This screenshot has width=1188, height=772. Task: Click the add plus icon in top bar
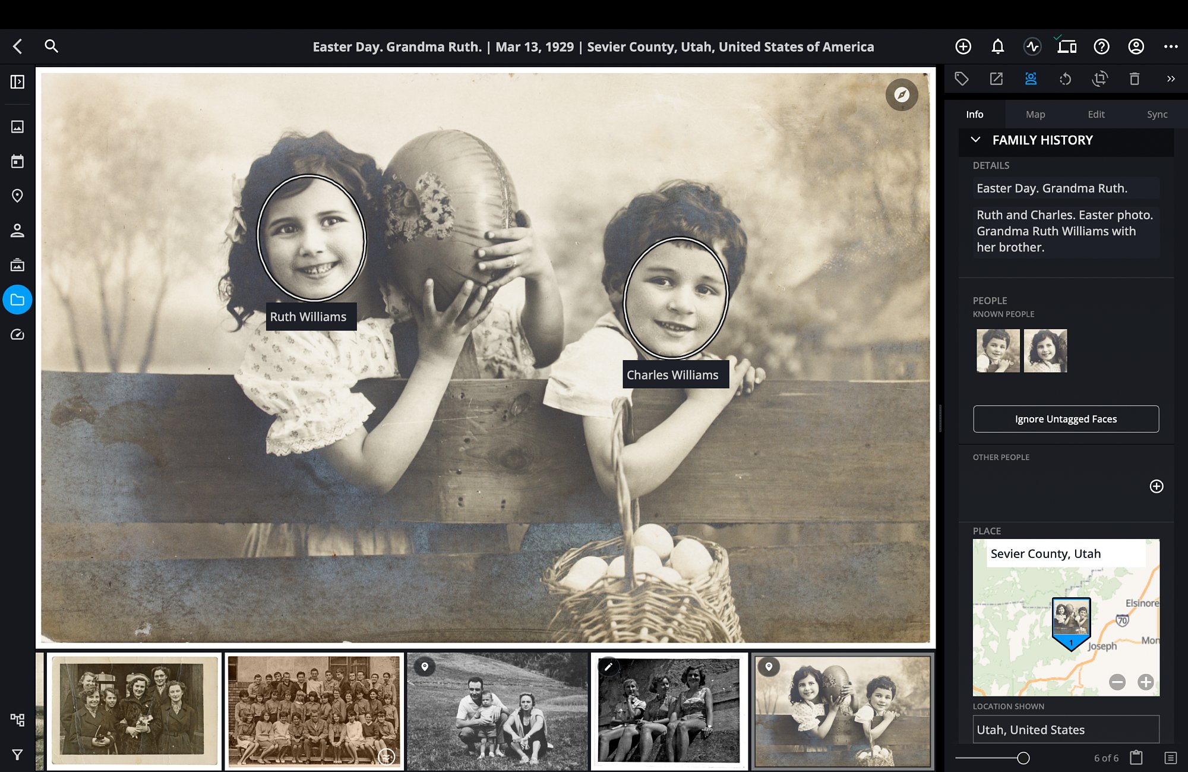(x=963, y=46)
